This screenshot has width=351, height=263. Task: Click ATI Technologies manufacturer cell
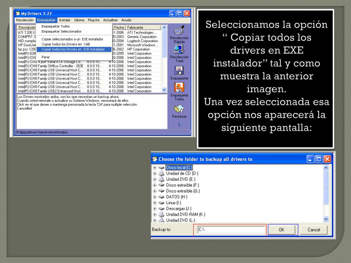[x=142, y=33]
